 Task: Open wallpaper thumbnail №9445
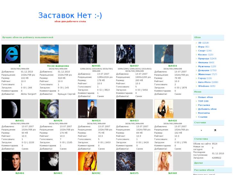(x=87, y=54)
